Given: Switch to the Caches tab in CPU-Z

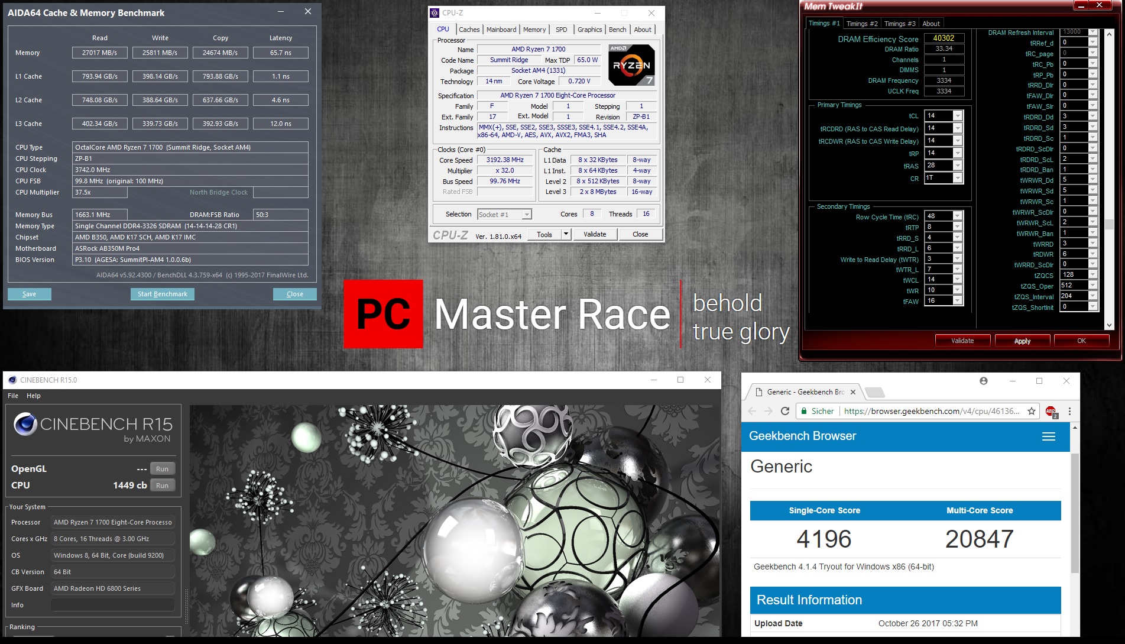Looking at the screenshot, I should (469, 30).
